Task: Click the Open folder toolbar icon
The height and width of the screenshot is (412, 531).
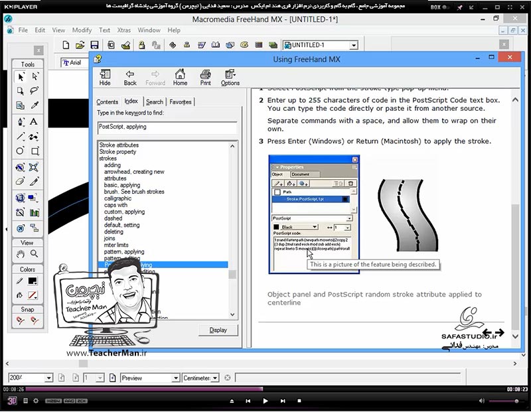Action: (x=80, y=45)
